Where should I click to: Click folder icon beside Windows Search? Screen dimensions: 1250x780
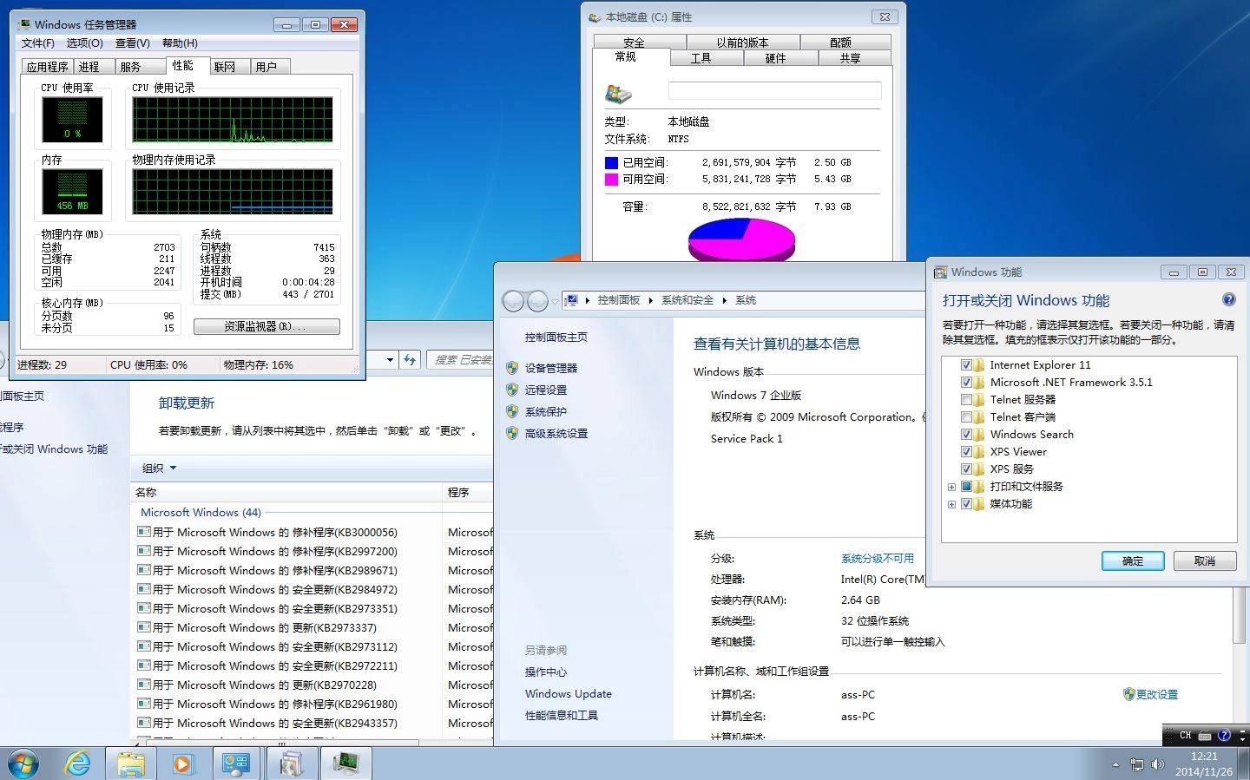point(979,434)
